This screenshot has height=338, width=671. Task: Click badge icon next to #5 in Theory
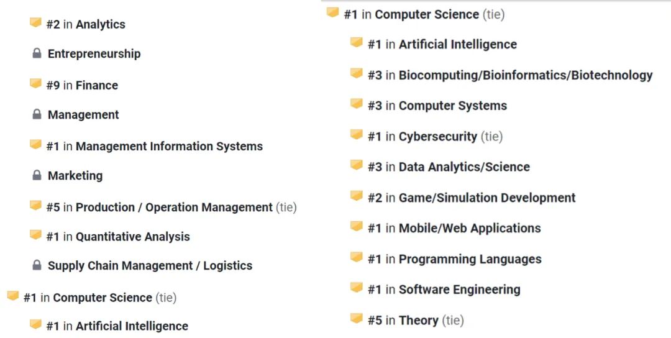click(x=357, y=318)
